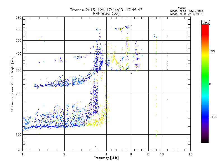
Task: Click the black bottom of the phase colorbar
Action: 205,141
